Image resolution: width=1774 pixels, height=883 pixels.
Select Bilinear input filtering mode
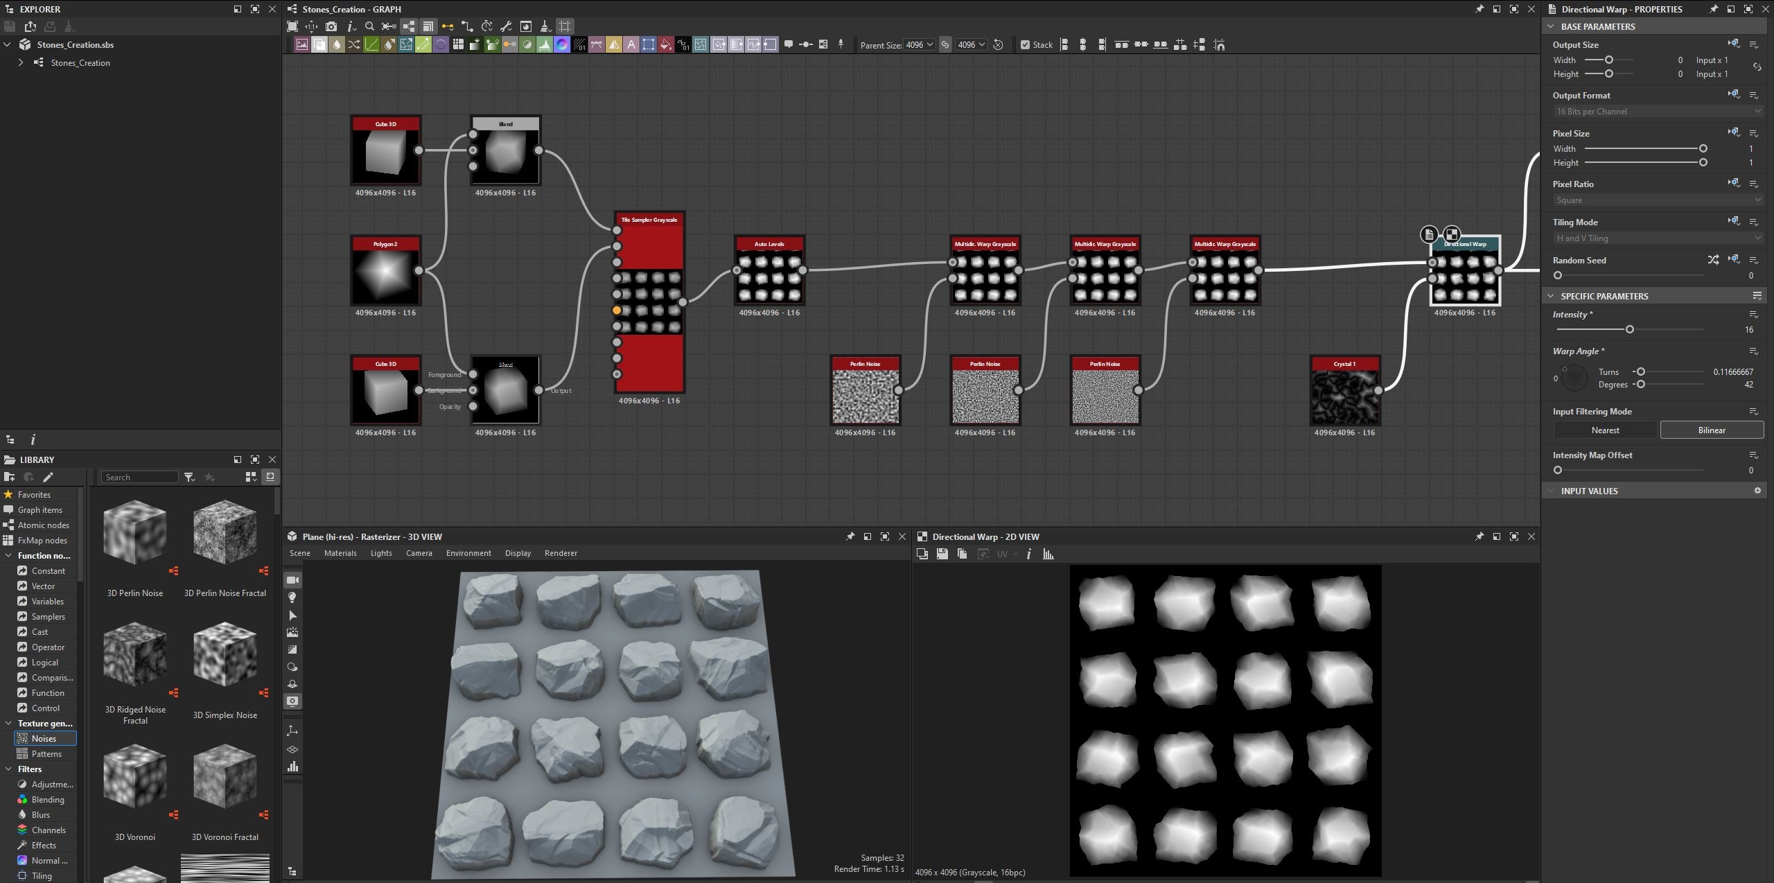click(x=1712, y=430)
